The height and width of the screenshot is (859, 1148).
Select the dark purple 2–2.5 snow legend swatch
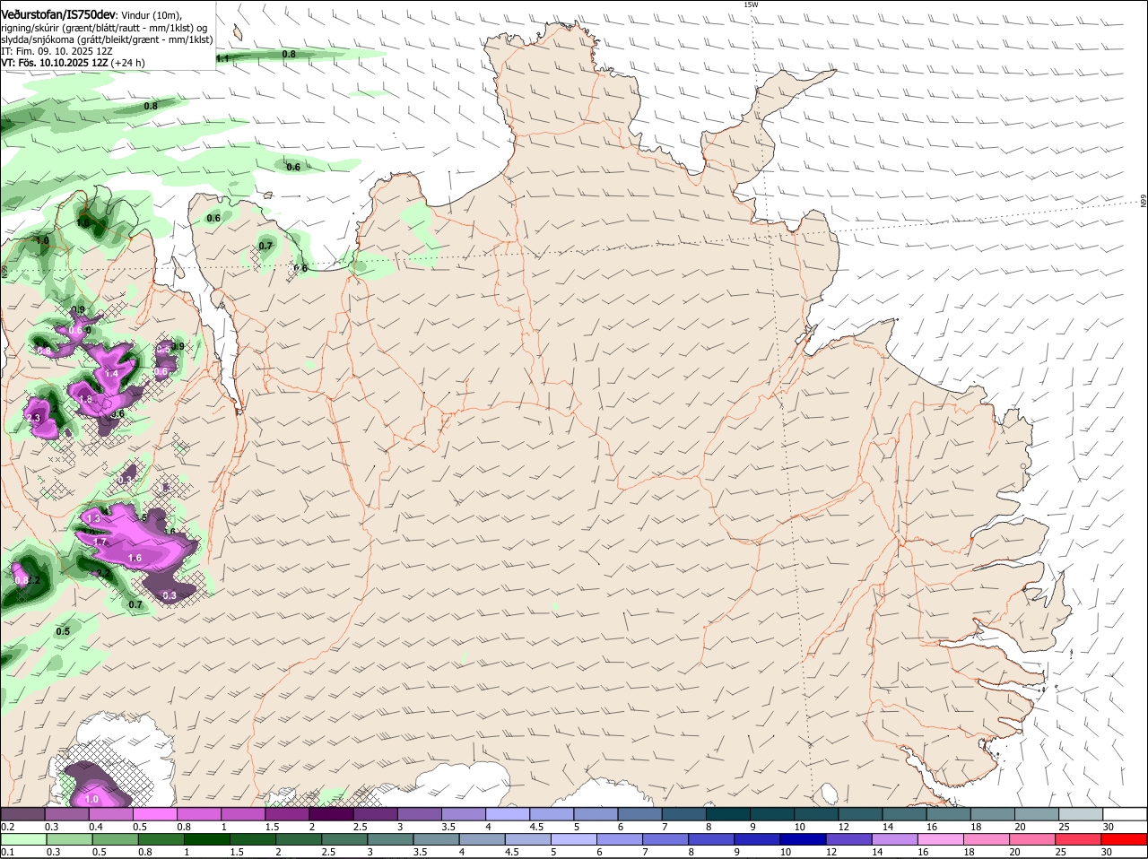point(331,813)
